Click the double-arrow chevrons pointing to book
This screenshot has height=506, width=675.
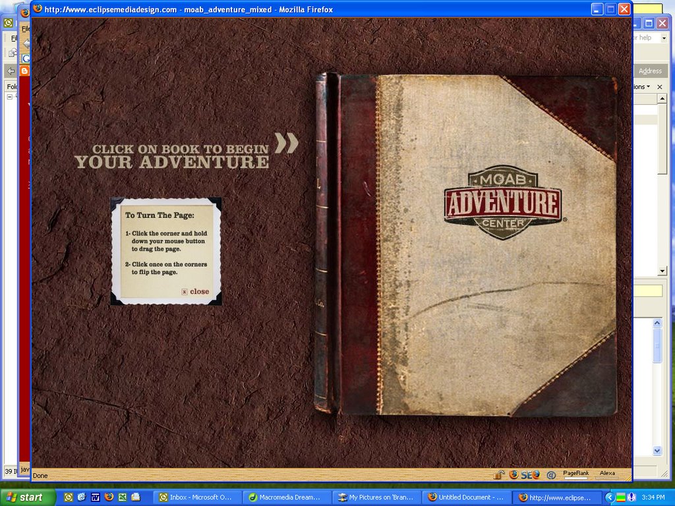click(x=286, y=143)
